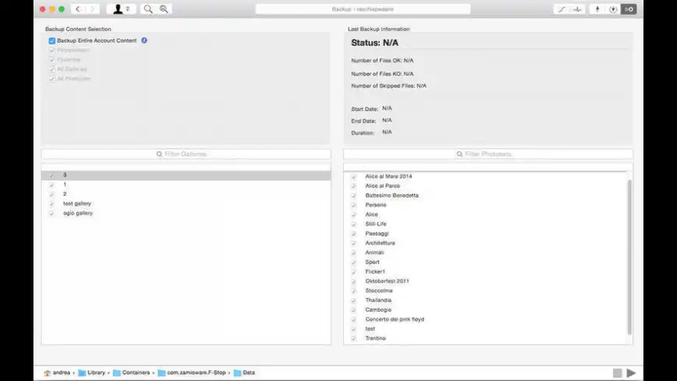
Task: Toggle checkbox for gallery 3
Action: click(51, 175)
